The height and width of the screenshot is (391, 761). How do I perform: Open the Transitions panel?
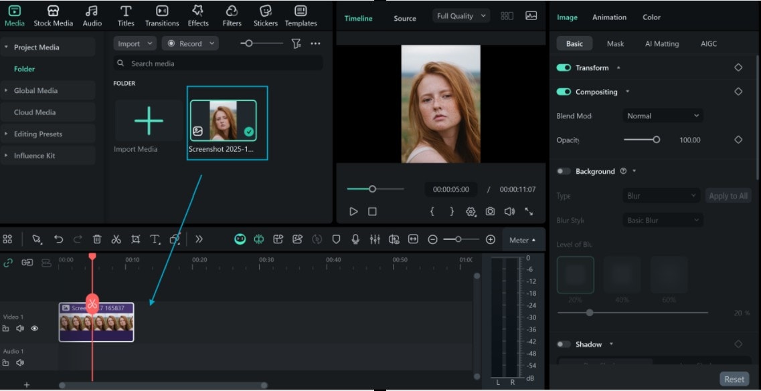tap(161, 15)
